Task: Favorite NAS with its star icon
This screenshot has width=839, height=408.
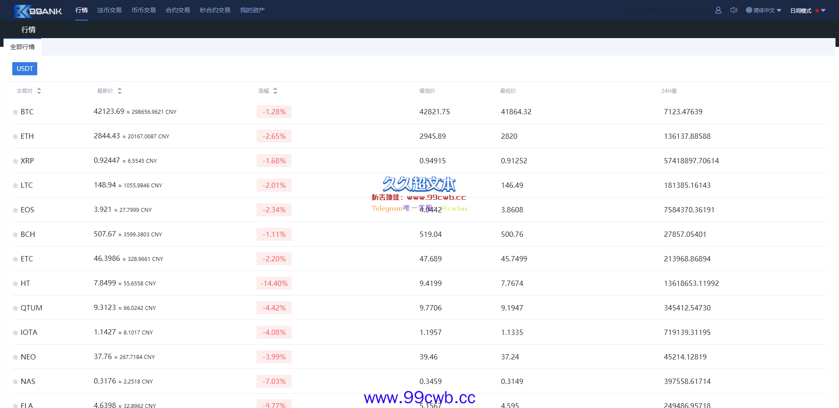Action: tap(15, 382)
